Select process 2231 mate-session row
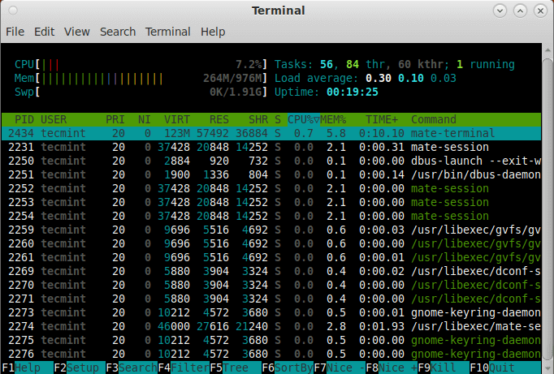The image size is (554, 374). (x=271, y=147)
